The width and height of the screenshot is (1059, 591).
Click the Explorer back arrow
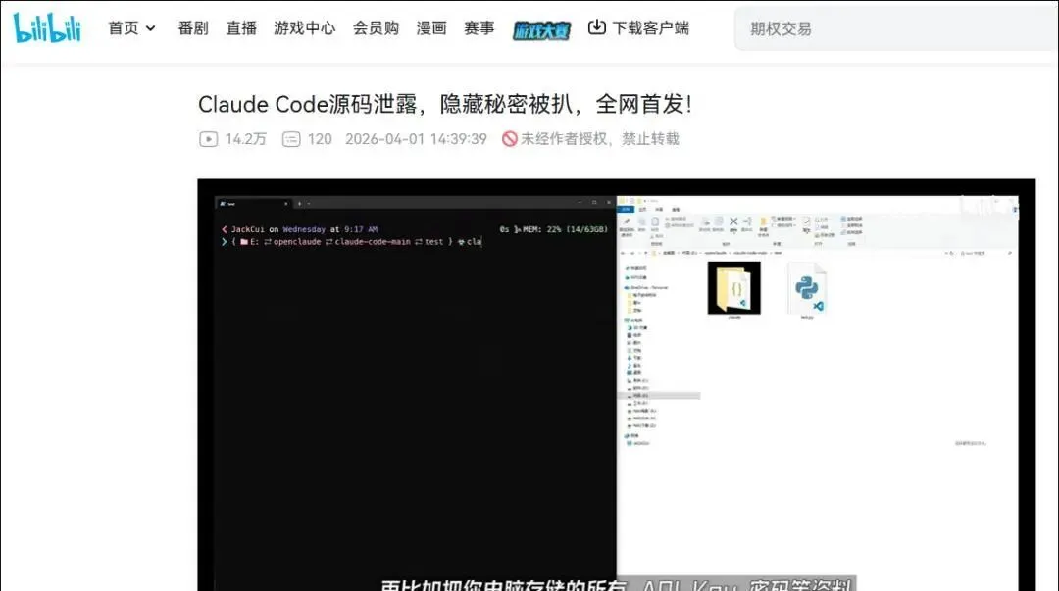[x=623, y=253]
